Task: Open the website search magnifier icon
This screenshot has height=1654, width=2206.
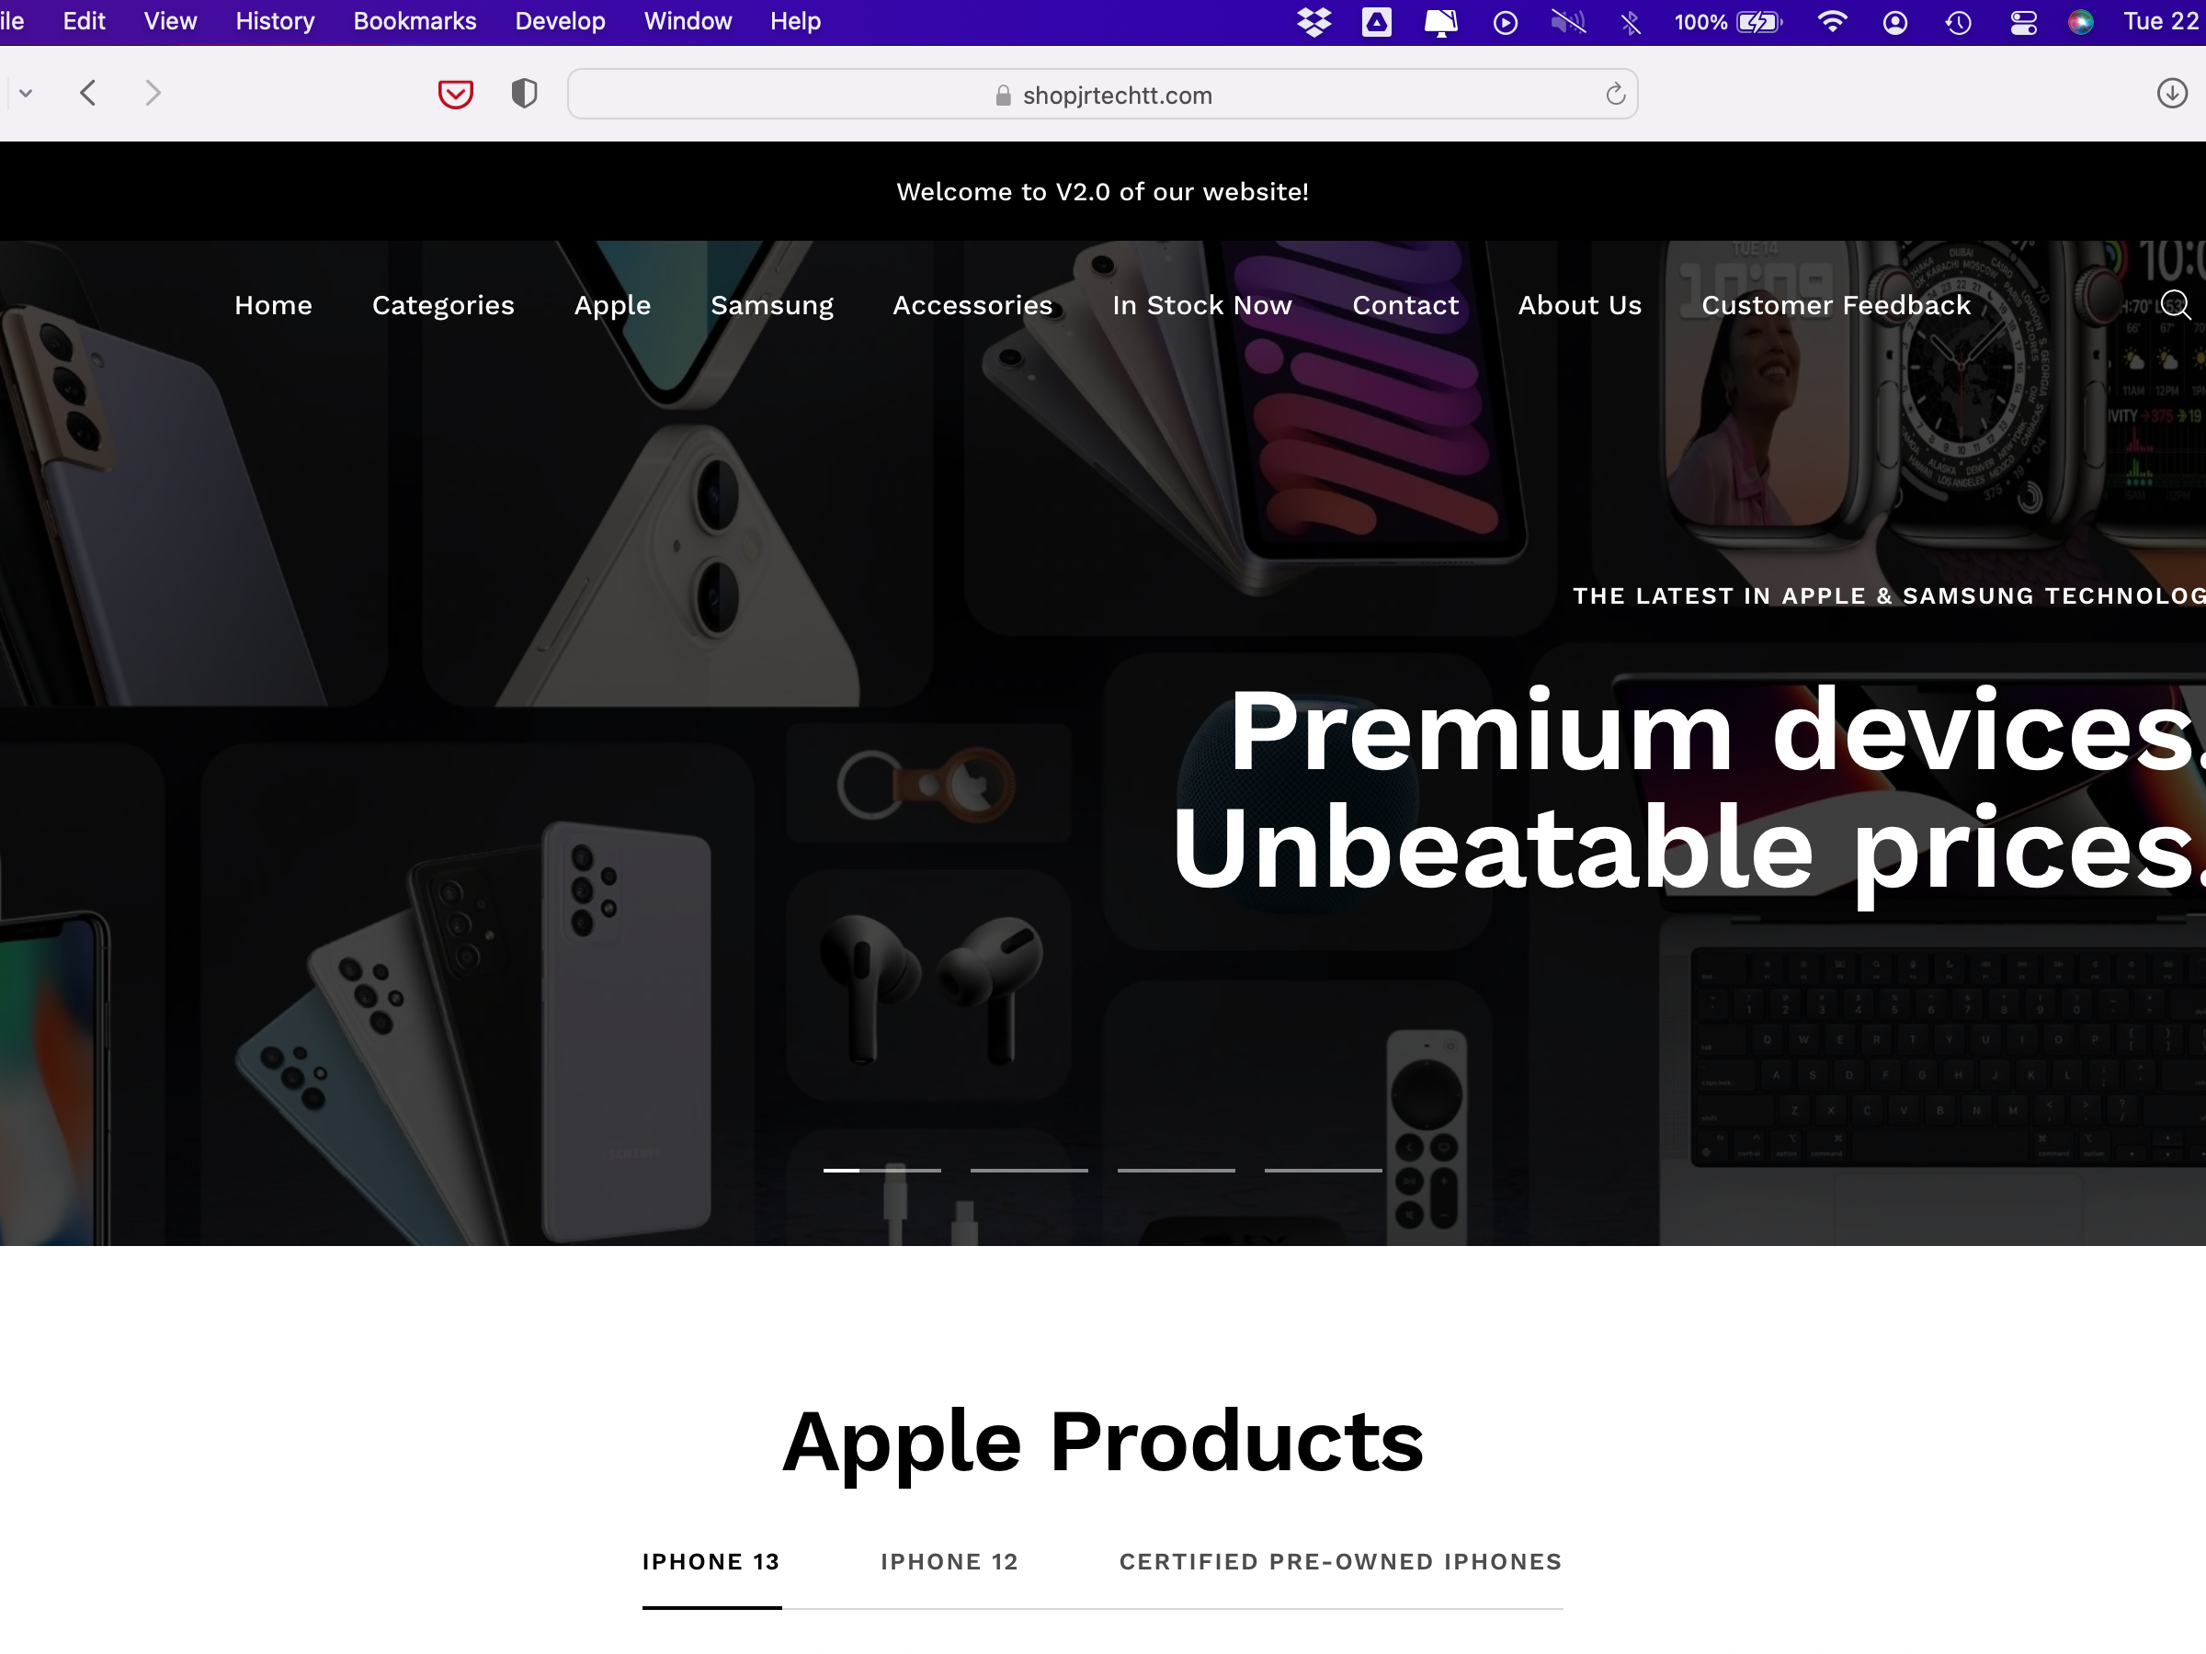Action: (2175, 304)
